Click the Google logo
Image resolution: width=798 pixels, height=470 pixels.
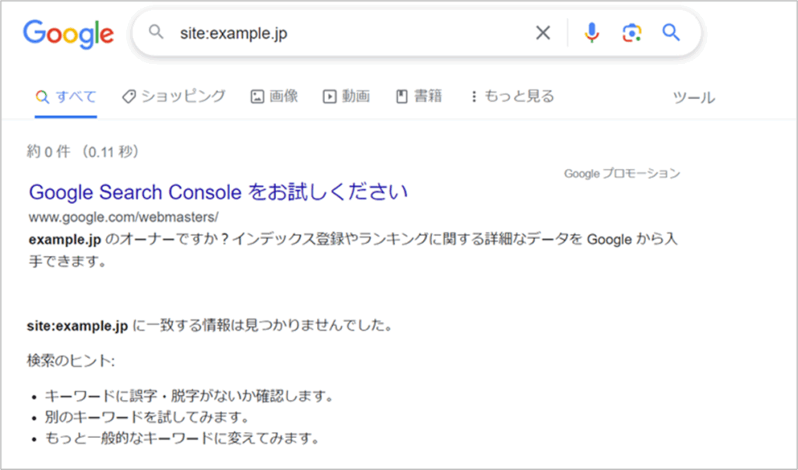click(x=68, y=33)
